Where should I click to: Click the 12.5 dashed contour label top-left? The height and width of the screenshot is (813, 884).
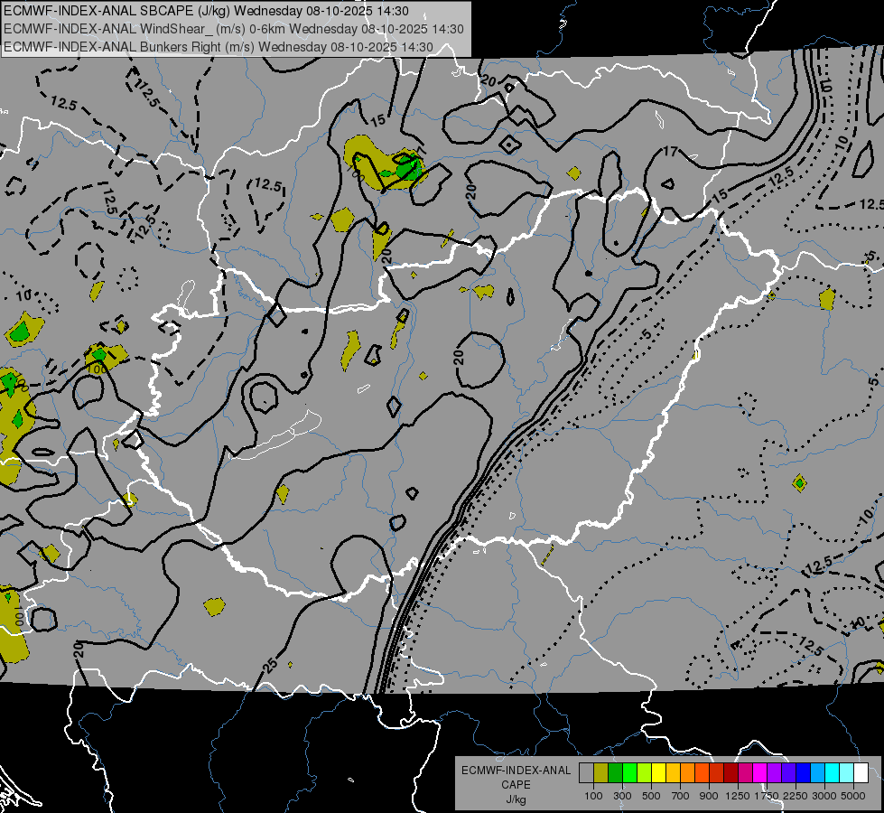point(63,103)
